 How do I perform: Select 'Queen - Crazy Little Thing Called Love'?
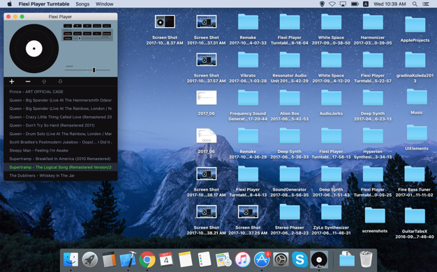[x=61, y=117]
